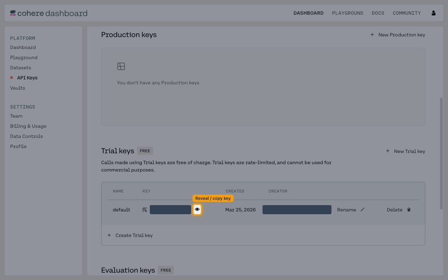Click the 'default' key name
Image resolution: width=448 pixels, height=280 pixels.
click(x=121, y=210)
